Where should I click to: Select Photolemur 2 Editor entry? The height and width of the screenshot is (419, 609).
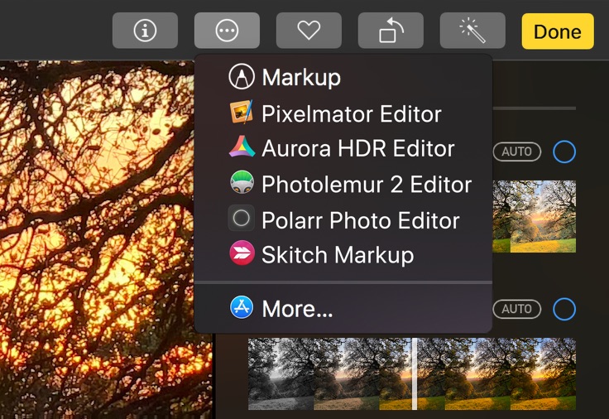pyautogui.click(x=343, y=184)
